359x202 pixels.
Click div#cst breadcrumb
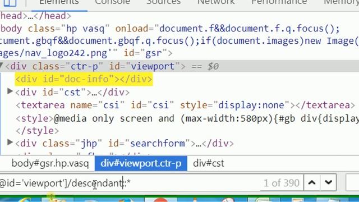209,163
